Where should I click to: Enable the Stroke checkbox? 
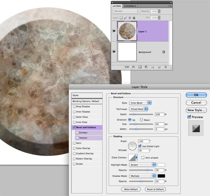point(74,164)
